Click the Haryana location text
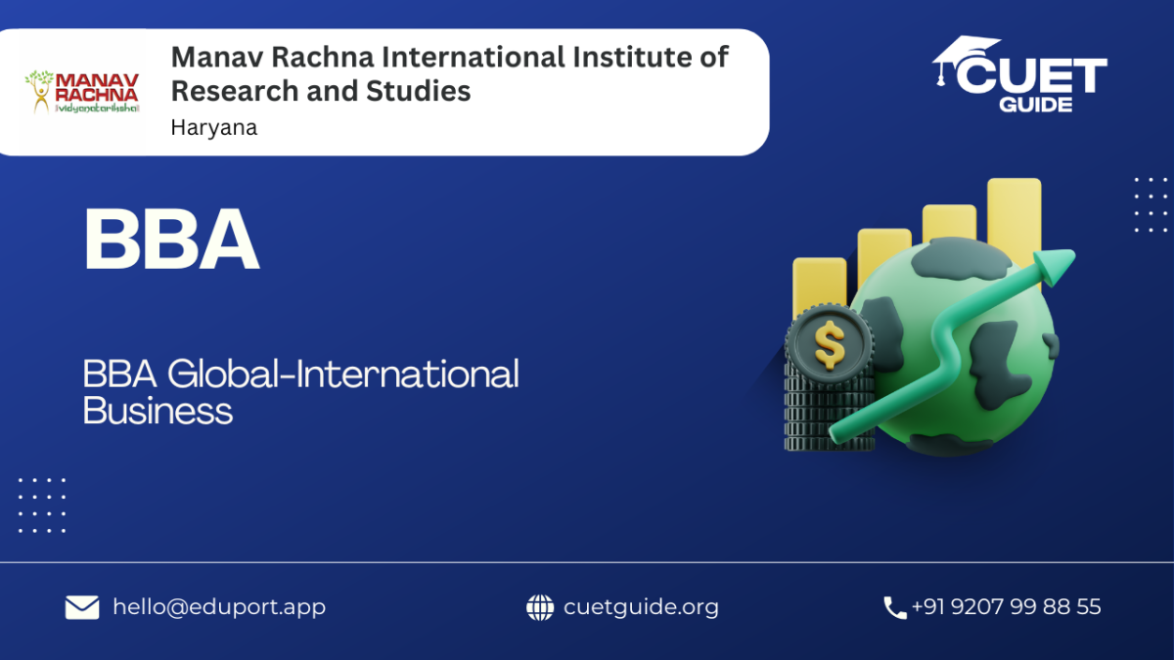 point(213,127)
